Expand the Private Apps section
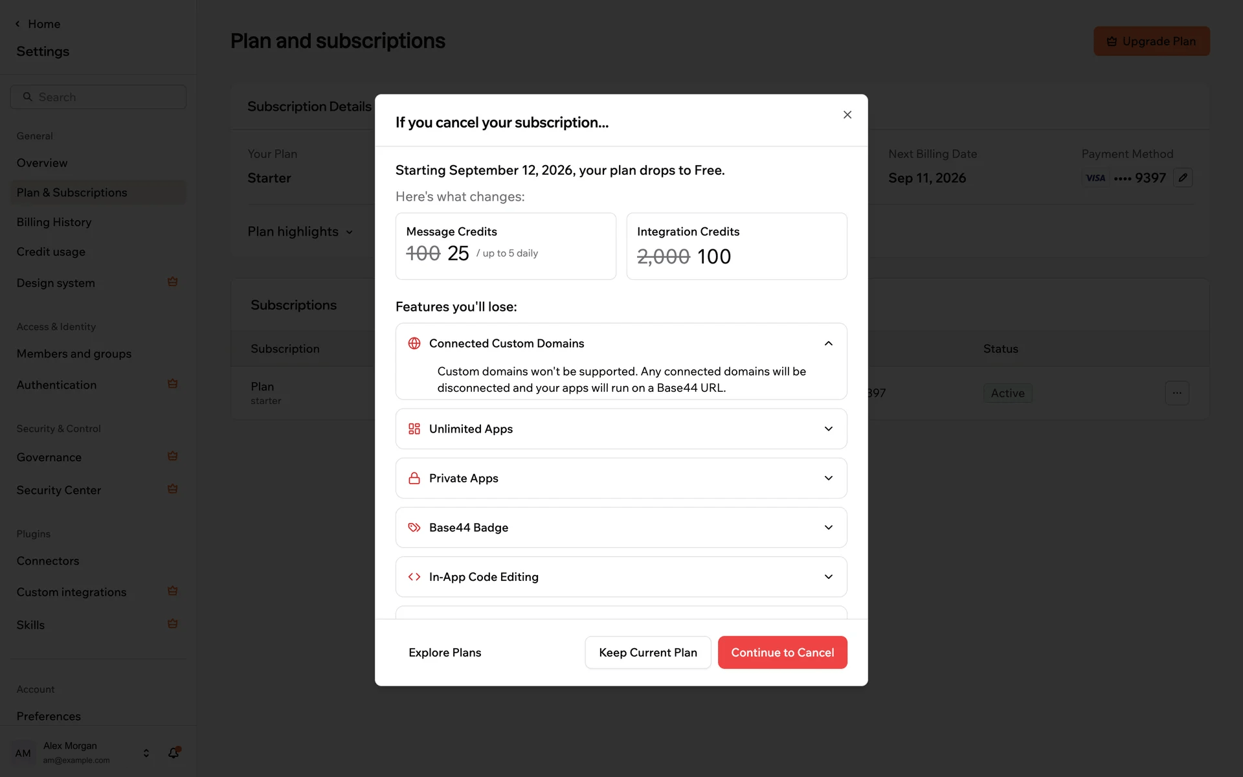The width and height of the screenshot is (1243, 777). (828, 478)
